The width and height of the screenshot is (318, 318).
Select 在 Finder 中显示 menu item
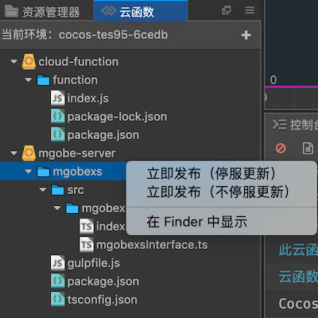[x=197, y=222]
